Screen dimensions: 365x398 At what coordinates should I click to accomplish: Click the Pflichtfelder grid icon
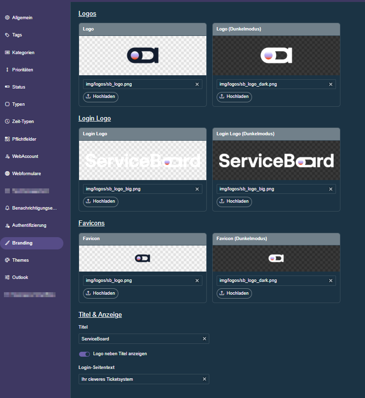[x=7, y=139]
